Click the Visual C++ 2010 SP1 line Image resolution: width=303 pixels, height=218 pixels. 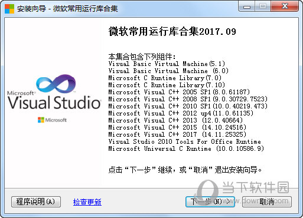(188, 106)
